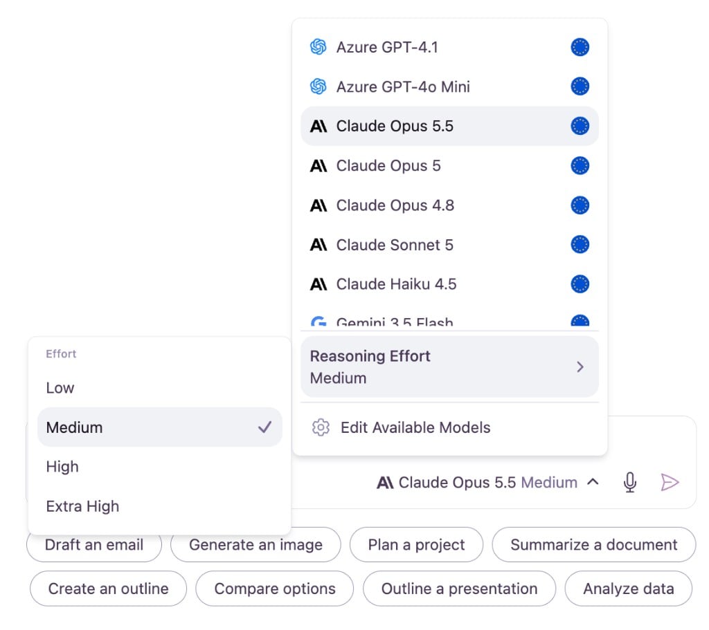Click the Outline a presentation suggestion
The width and height of the screenshot is (709, 630).
coord(459,589)
